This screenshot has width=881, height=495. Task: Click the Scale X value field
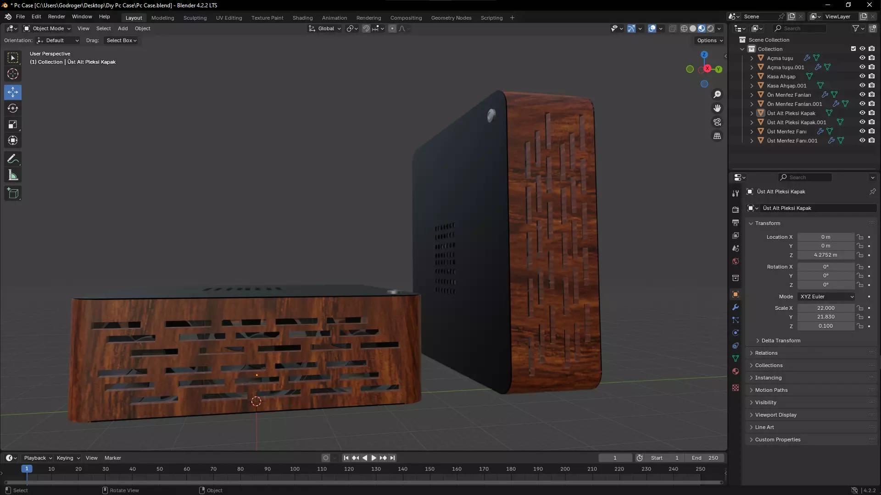[x=825, y=308]
